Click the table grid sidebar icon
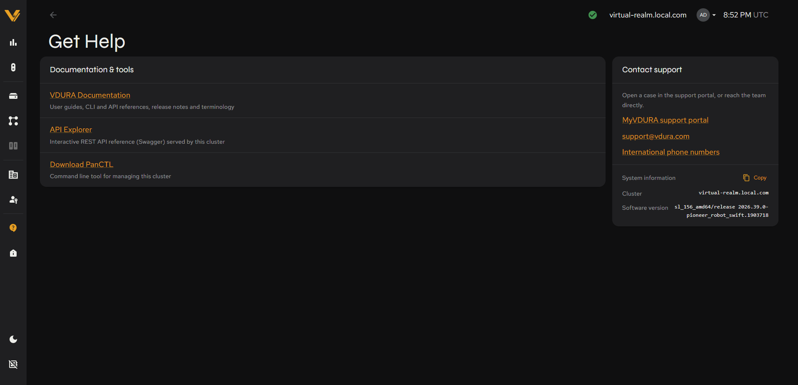 coord(13,175)
